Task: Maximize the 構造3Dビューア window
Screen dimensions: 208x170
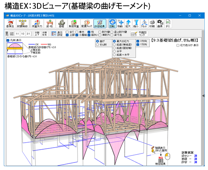Action: point(190,15)
